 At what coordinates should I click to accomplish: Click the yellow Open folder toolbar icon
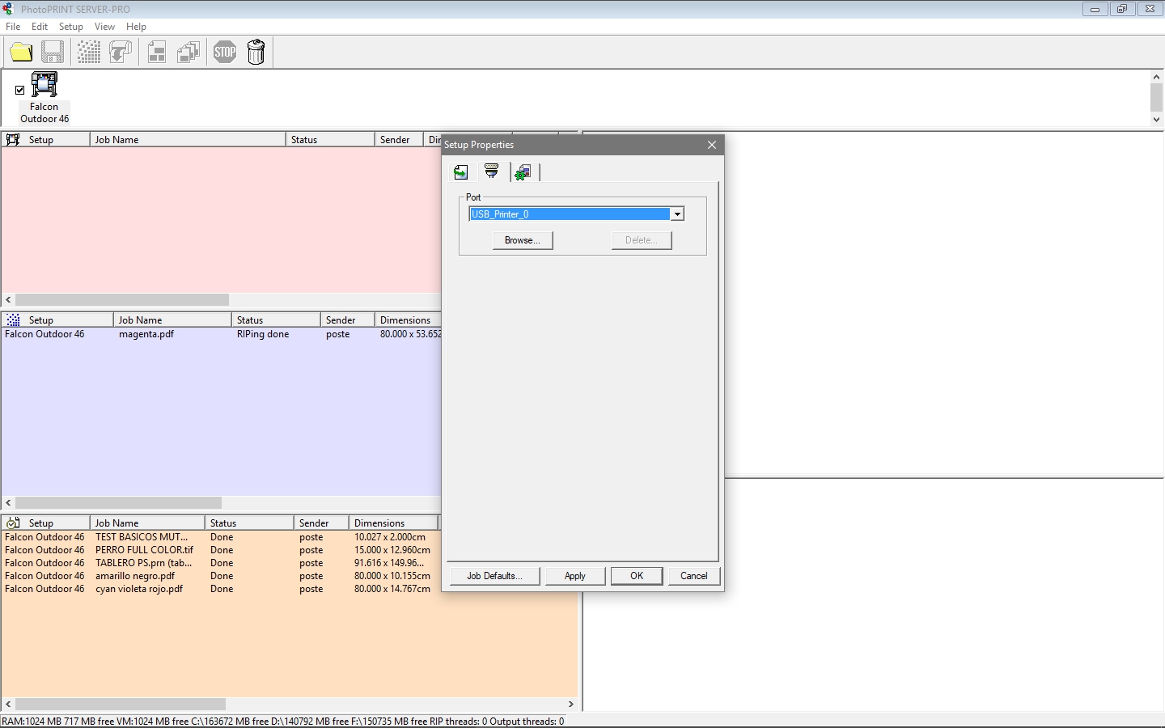[21, 53]
